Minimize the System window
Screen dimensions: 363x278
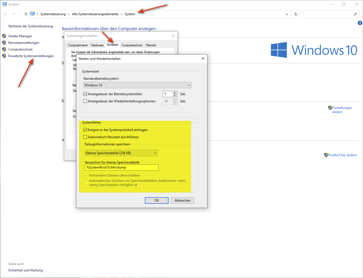click(331, 4)
